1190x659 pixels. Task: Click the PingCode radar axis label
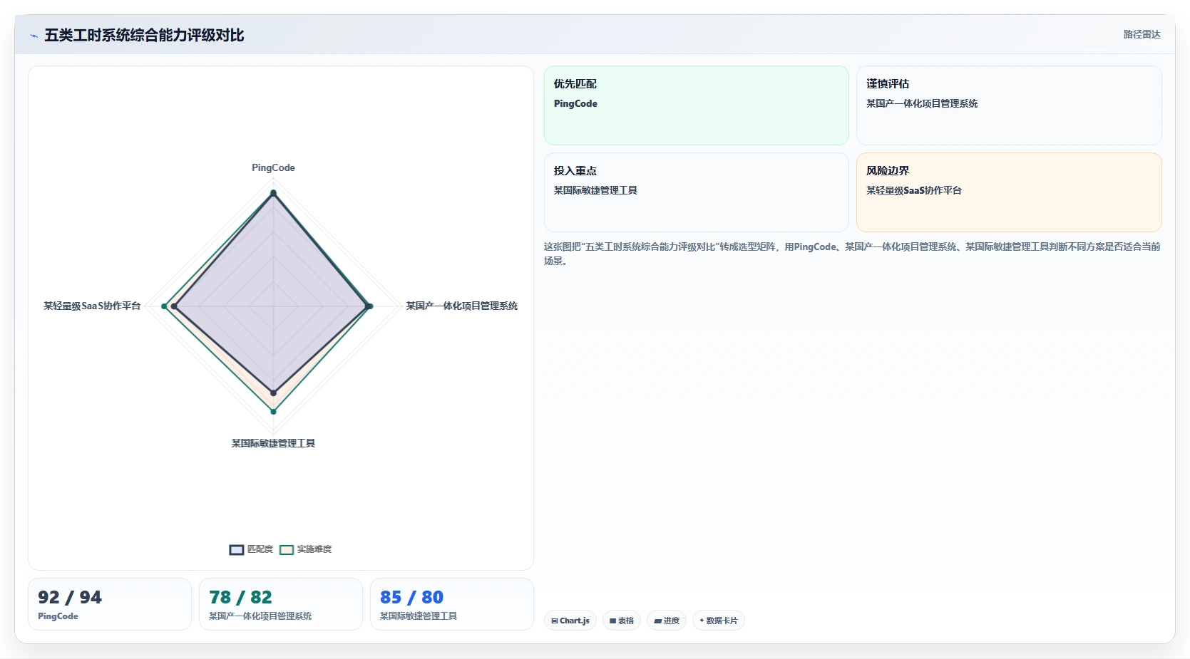[x=273, y=167]
